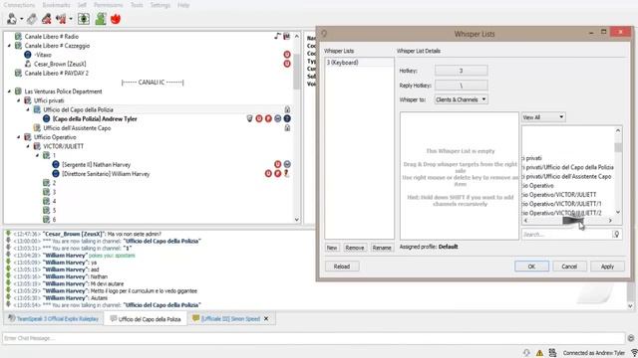Click the Connect toolbar icon
The width and height of the screenshot is (638, 358).
tap(12, 19)
